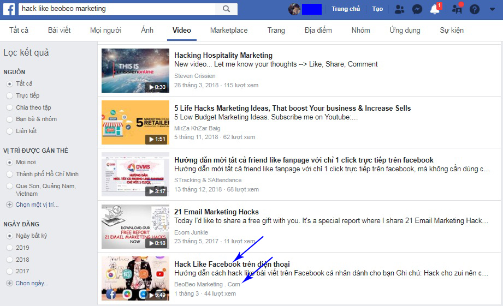Open Hướng dẫn mời tất cả friend title
503x306 pixels.
click(304, 160)
